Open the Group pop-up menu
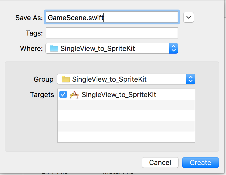This screenshot has width=226, height=175. pyautogui.click(x=126, y=79)
